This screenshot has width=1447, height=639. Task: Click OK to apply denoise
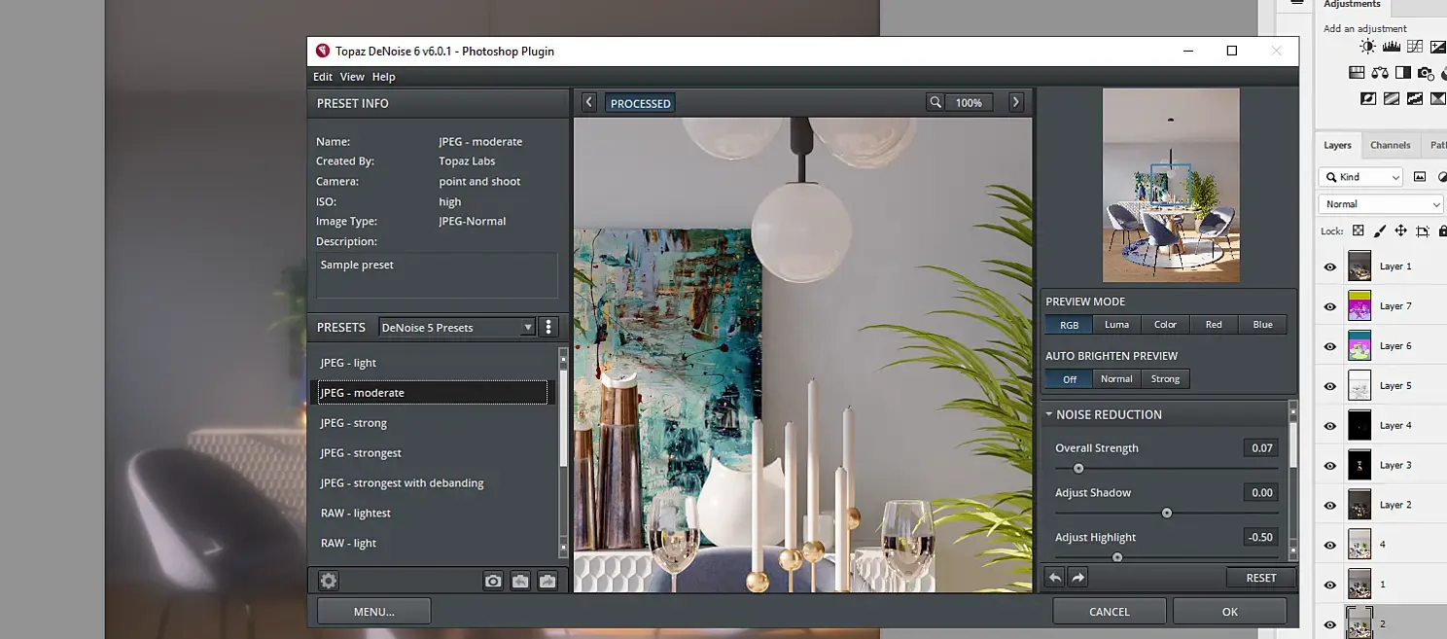pyautogui.click(x=1229, y=612)
